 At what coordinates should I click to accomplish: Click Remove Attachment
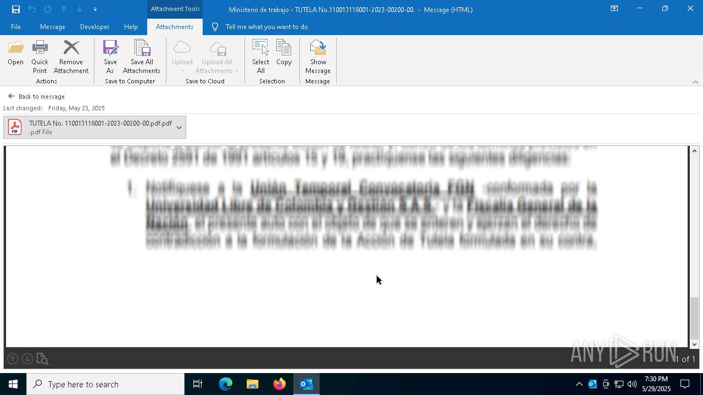point(71,57)
